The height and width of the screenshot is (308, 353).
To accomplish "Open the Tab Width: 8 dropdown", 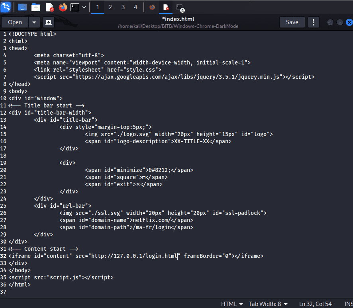I will tap(268, 304).
